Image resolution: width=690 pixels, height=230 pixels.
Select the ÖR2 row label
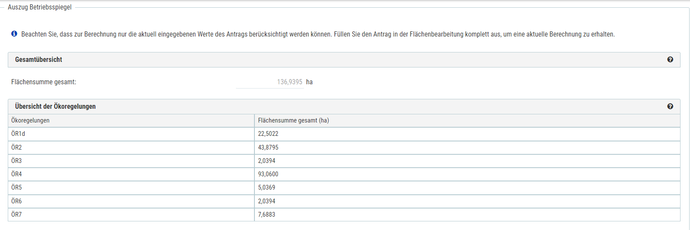pos(16,147)
